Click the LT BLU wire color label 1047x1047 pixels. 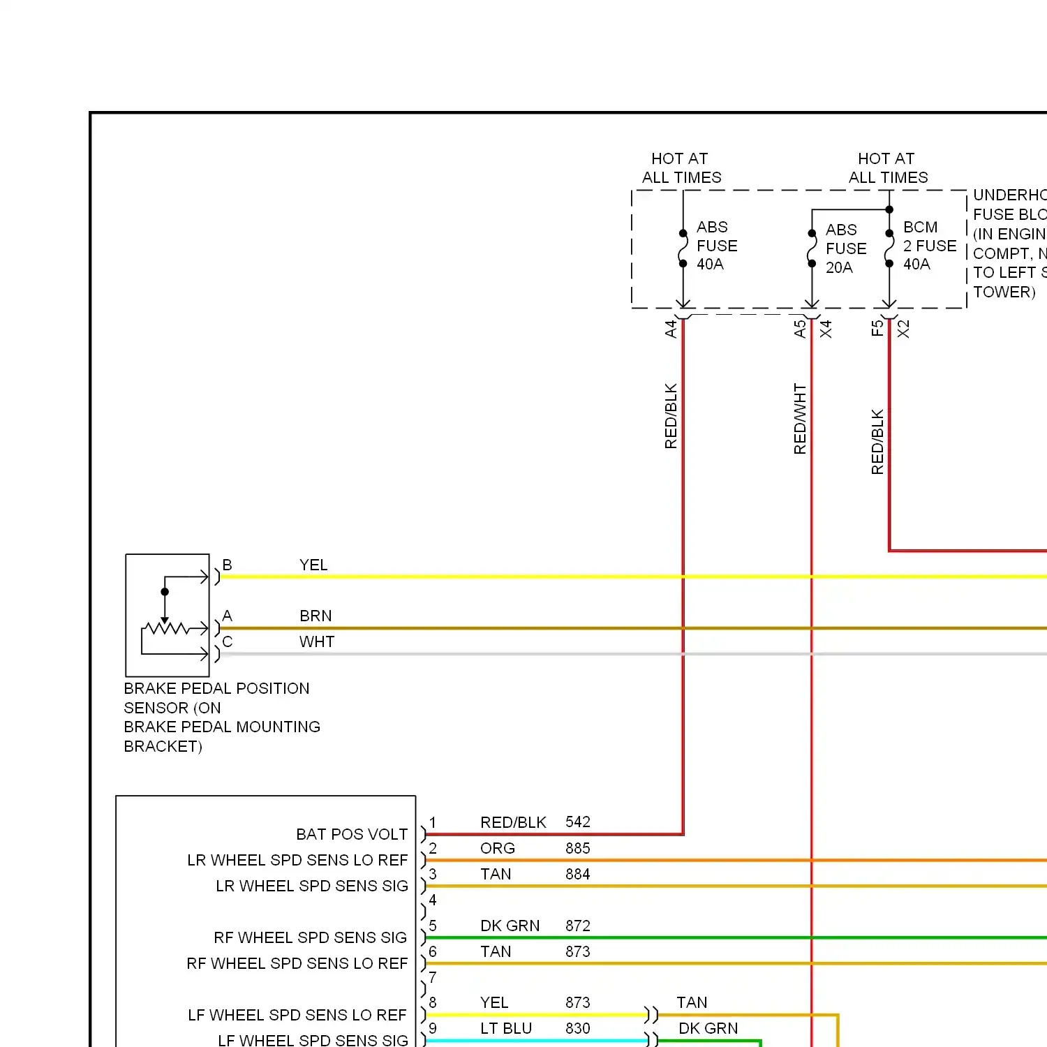(x=506, y=1028)
